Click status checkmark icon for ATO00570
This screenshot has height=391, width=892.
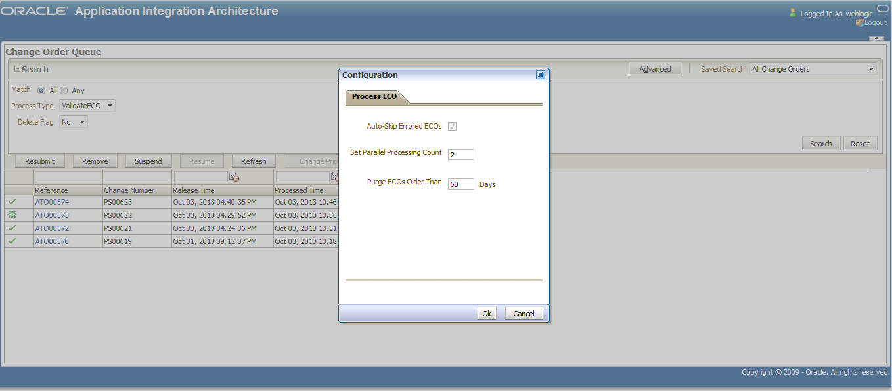click(12, 241)
